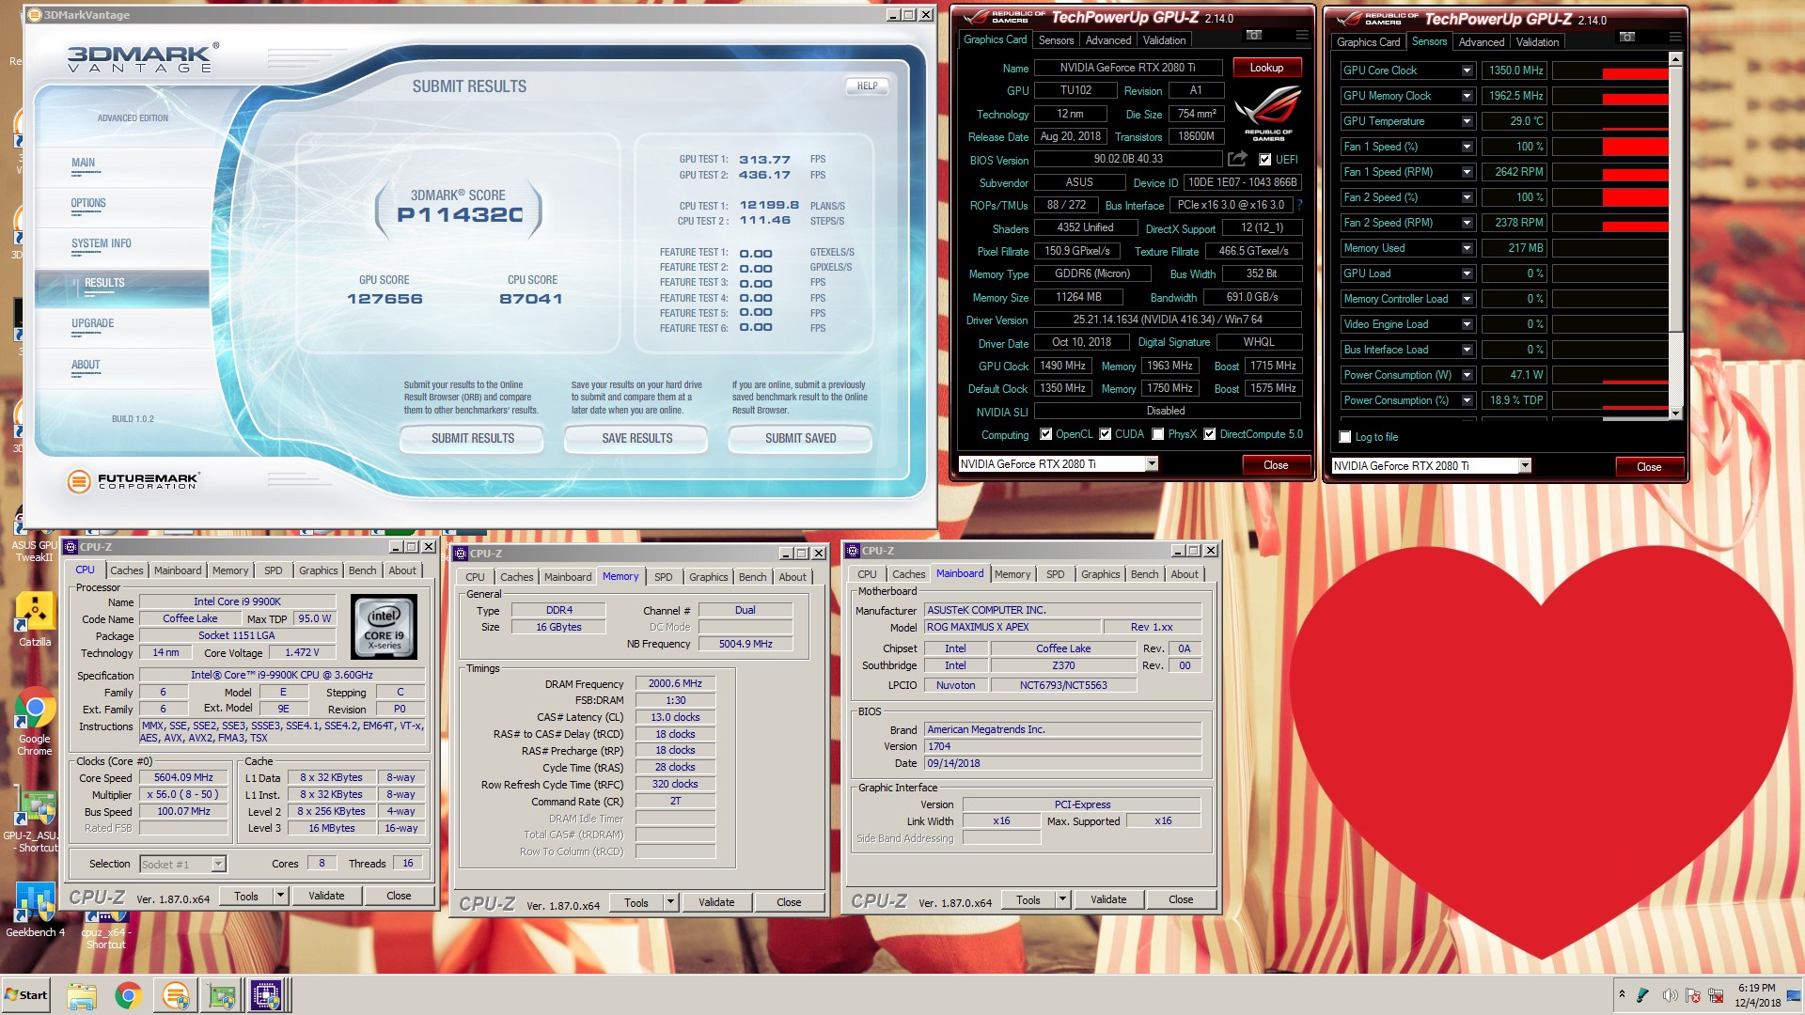Select GPU-Z taskbar icon
This screenshot has width=1805, height=1015.
tap(222, 995)
